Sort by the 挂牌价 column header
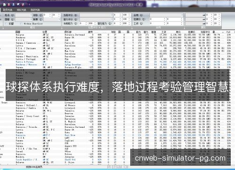The image size is (235, 170). pyautogui.click(x=191, y=32)
